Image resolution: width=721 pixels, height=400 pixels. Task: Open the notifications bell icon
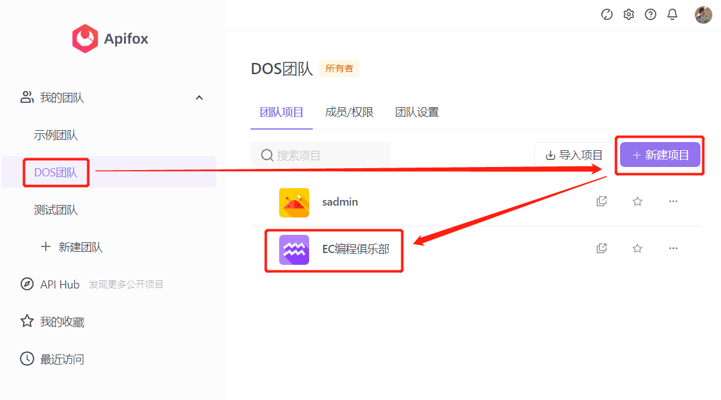672,14
